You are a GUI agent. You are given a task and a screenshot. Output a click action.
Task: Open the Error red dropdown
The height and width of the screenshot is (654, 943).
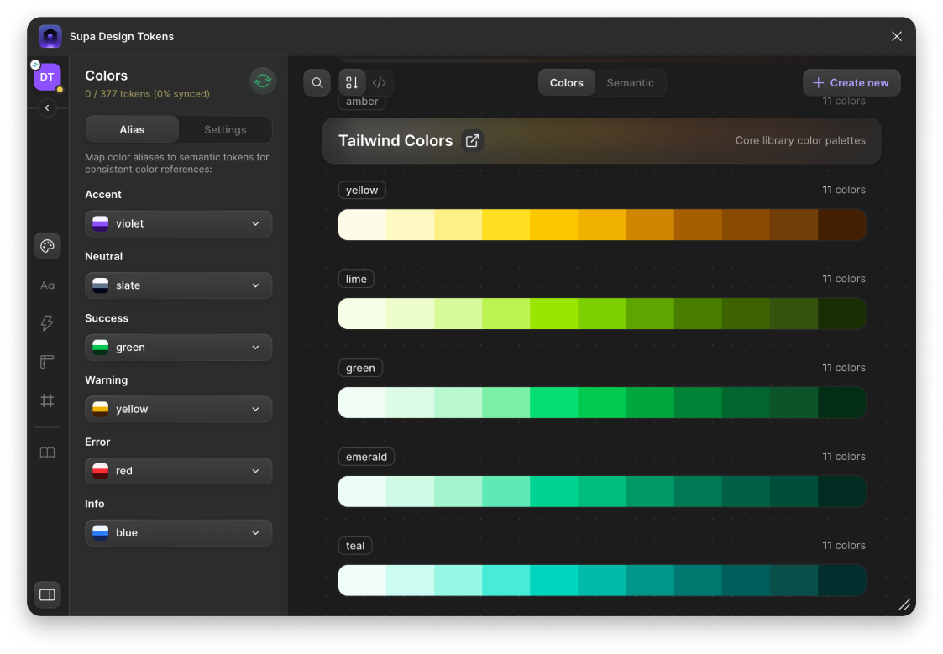(x=179, y=471)
